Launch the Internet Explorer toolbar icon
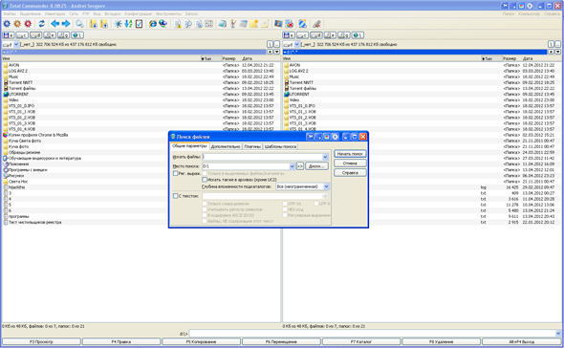 (x=153, y=24)
